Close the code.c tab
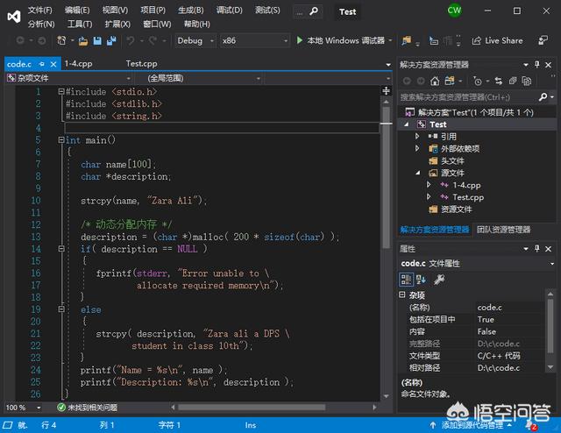 (x=53, y=64)
